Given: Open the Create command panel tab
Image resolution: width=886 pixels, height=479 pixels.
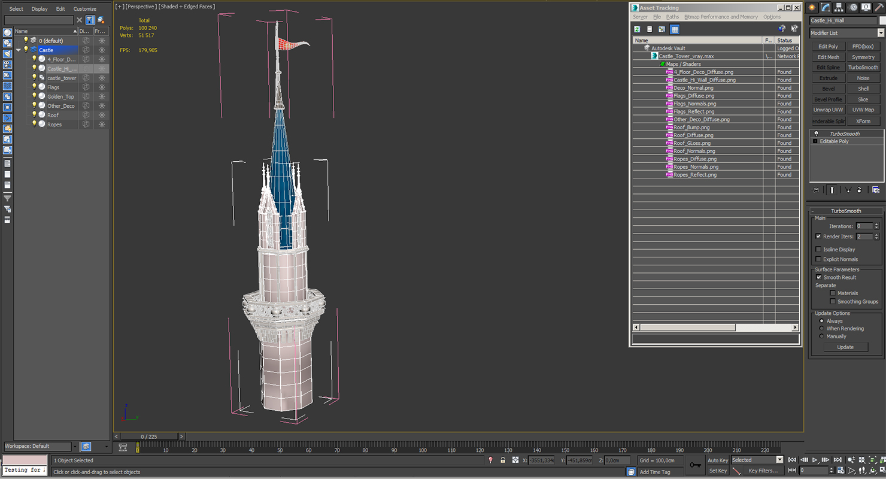Looking at the screenshot, I should coord(812,7).
